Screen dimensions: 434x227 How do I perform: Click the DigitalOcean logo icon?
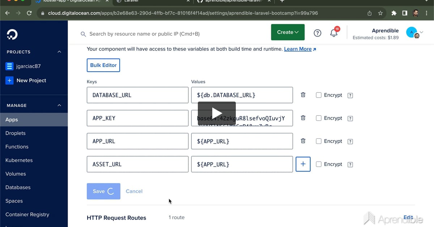tap(12, 34)
